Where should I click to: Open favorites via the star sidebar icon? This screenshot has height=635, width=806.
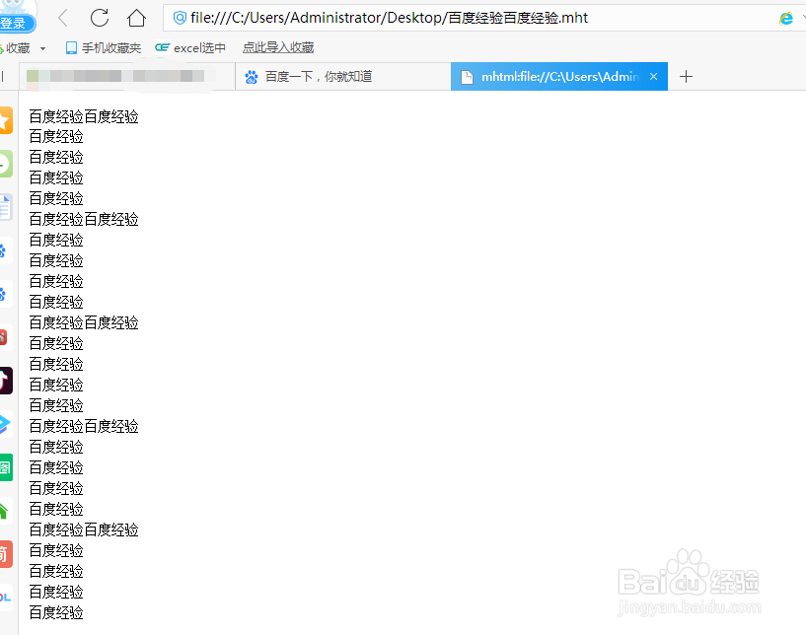5,120
